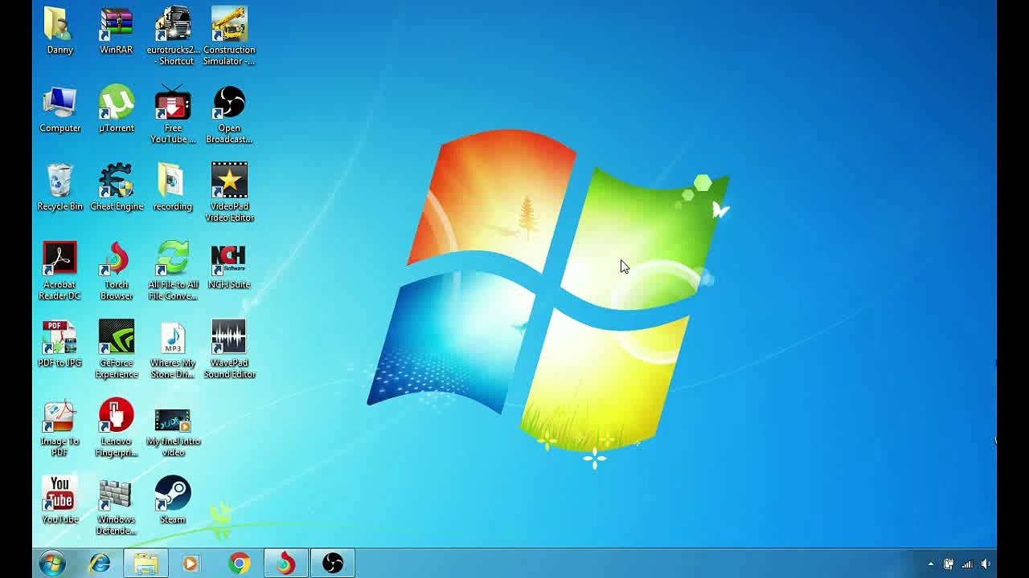Launch Internet Explorer from the taskbar

[100, 564]
